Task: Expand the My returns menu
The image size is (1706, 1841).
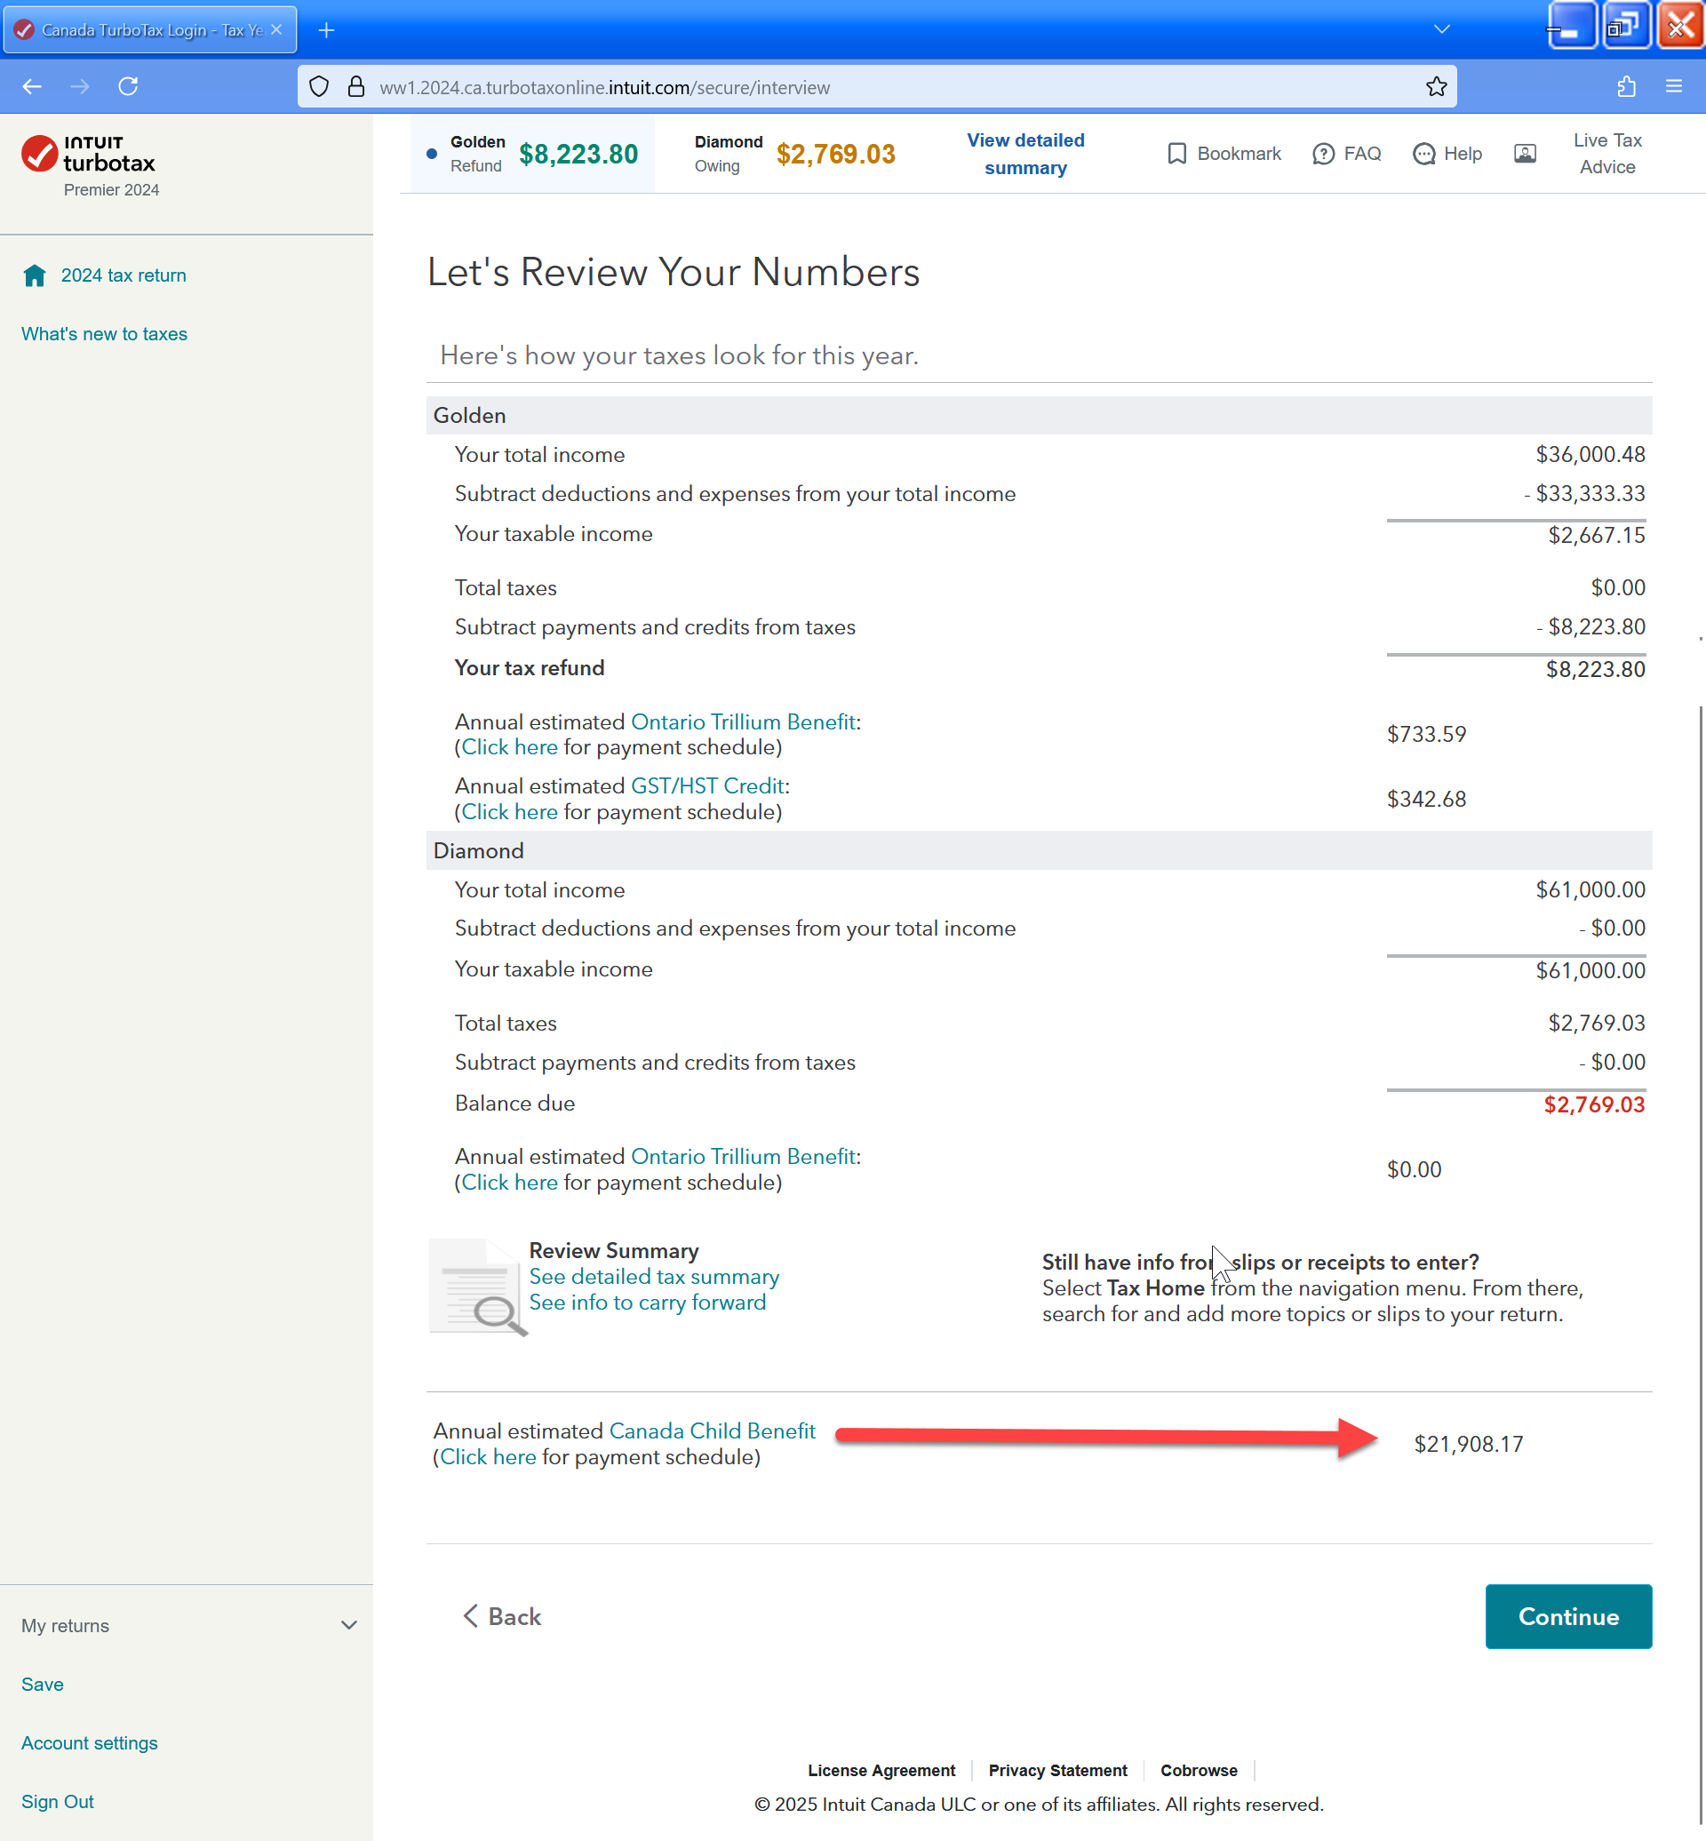Action: click(x=188, y=1625)
